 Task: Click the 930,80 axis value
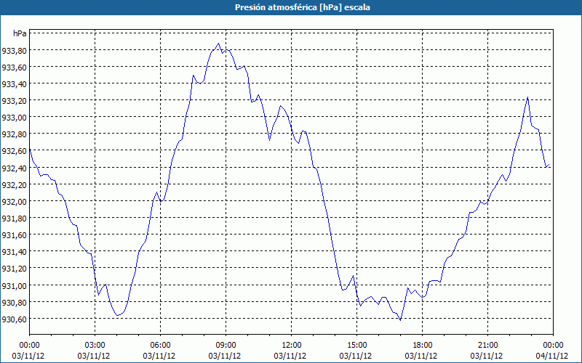(x=14, y=302)
